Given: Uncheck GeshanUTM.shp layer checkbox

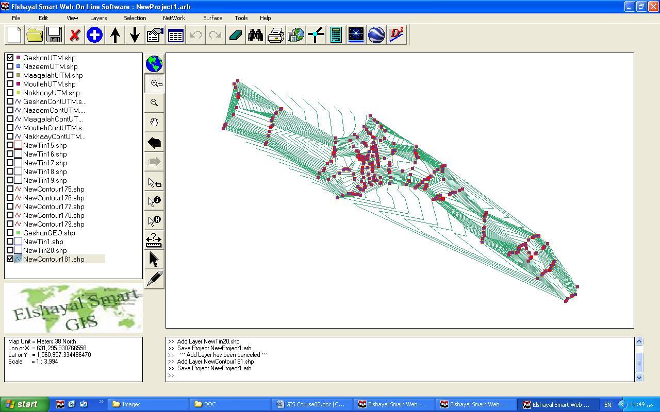Looking at the screenshot, I should point(10,58).
